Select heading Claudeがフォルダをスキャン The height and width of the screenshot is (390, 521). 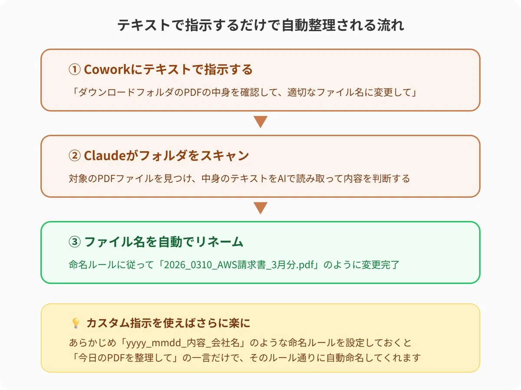click(166, 156)
